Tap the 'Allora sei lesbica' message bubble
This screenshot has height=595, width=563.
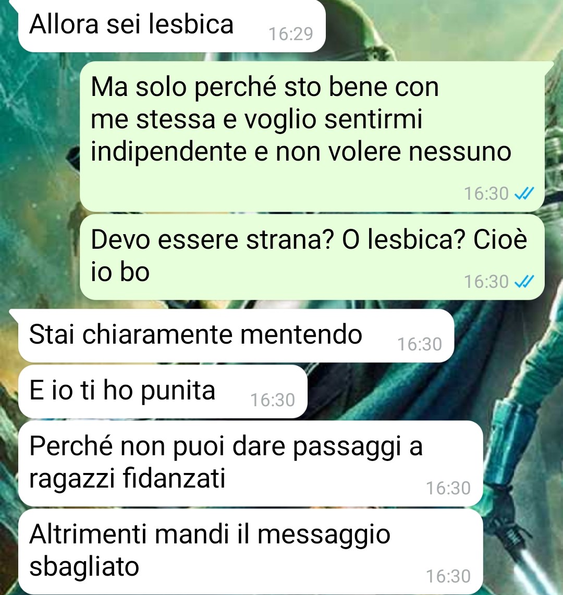(x=172, y=26)
